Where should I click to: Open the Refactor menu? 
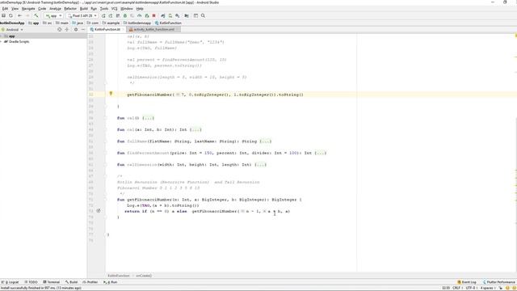70,9
